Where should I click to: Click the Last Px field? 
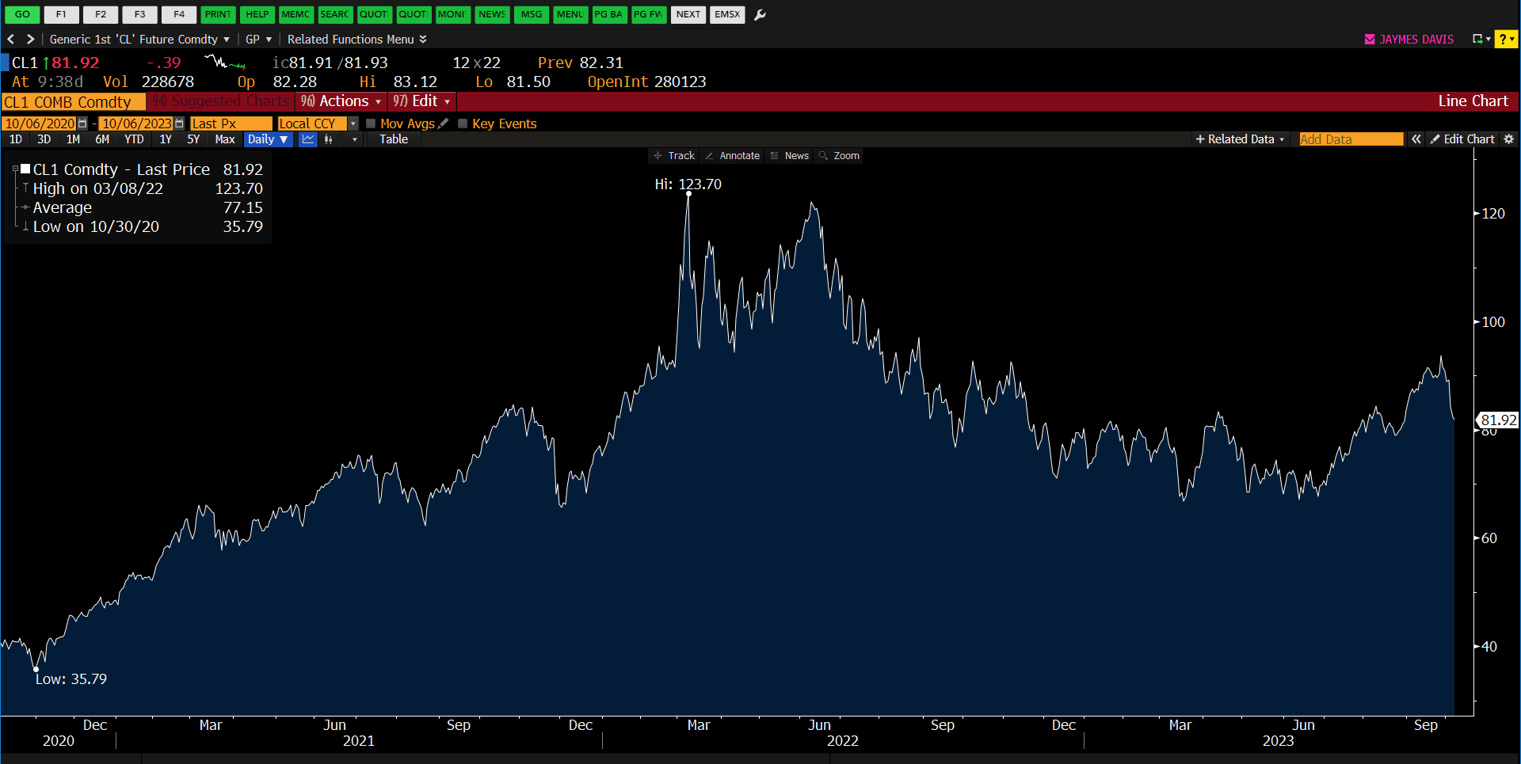(231, 124)
